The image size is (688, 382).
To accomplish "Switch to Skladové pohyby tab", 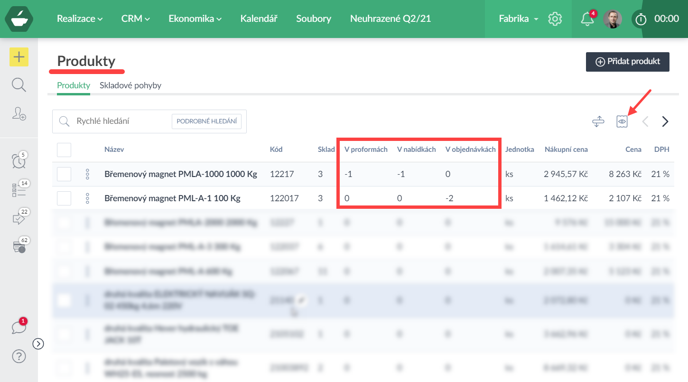I will point(130,86).
